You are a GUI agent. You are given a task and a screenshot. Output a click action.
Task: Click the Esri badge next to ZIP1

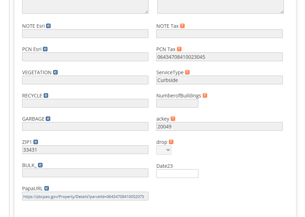pyautogui.click(x=36, y=142)
